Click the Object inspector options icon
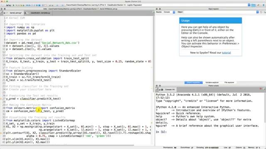266x149 pixels. (265, 12)
